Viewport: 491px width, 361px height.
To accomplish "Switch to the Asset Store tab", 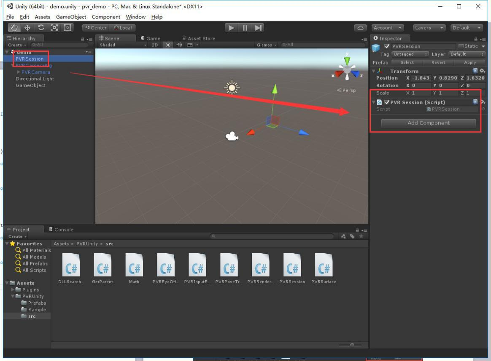I will (x=199, y=38).
